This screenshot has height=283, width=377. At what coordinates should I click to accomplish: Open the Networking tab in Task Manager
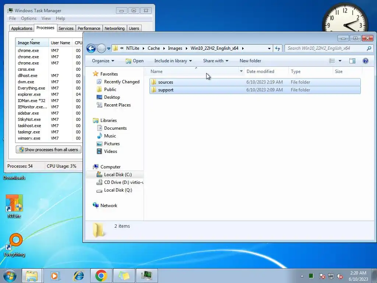pos(114,28)
